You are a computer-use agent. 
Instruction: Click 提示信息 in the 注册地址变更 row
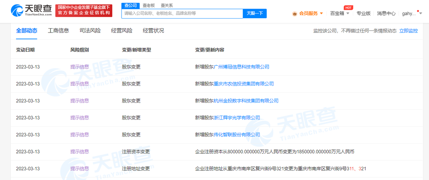pos(79,169)
